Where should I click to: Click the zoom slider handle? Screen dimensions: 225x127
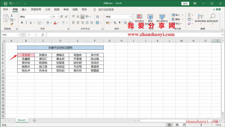(x=201, y=125)
